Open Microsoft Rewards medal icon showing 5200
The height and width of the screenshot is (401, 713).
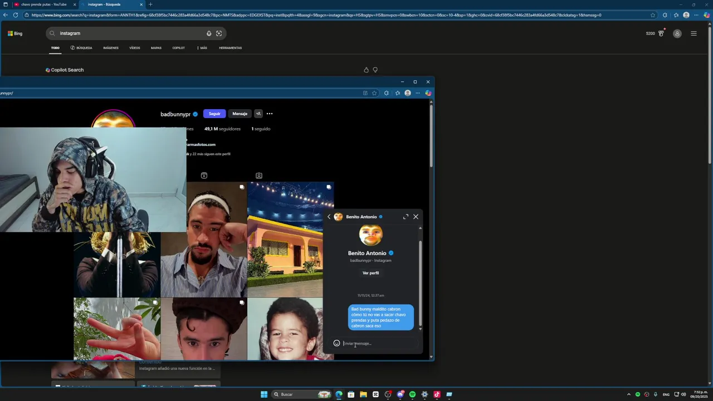pyautogui.click(x=661, y=33)
